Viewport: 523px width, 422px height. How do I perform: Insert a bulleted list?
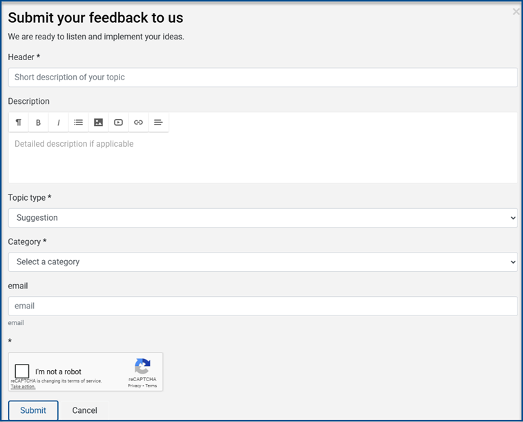pyautogui.click(x=79, y=122)
